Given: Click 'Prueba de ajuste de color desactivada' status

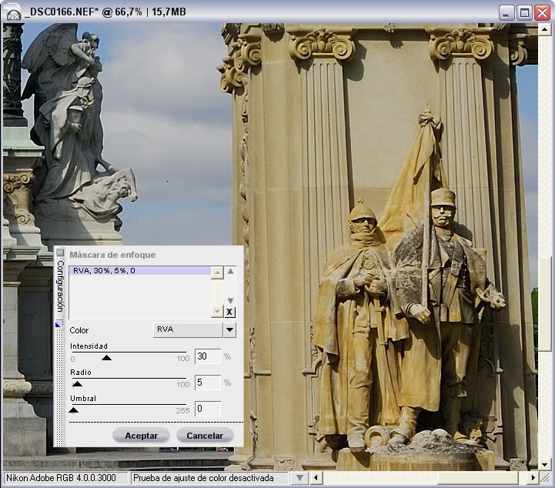Looking at the screenshot, I should pos(209,478).
